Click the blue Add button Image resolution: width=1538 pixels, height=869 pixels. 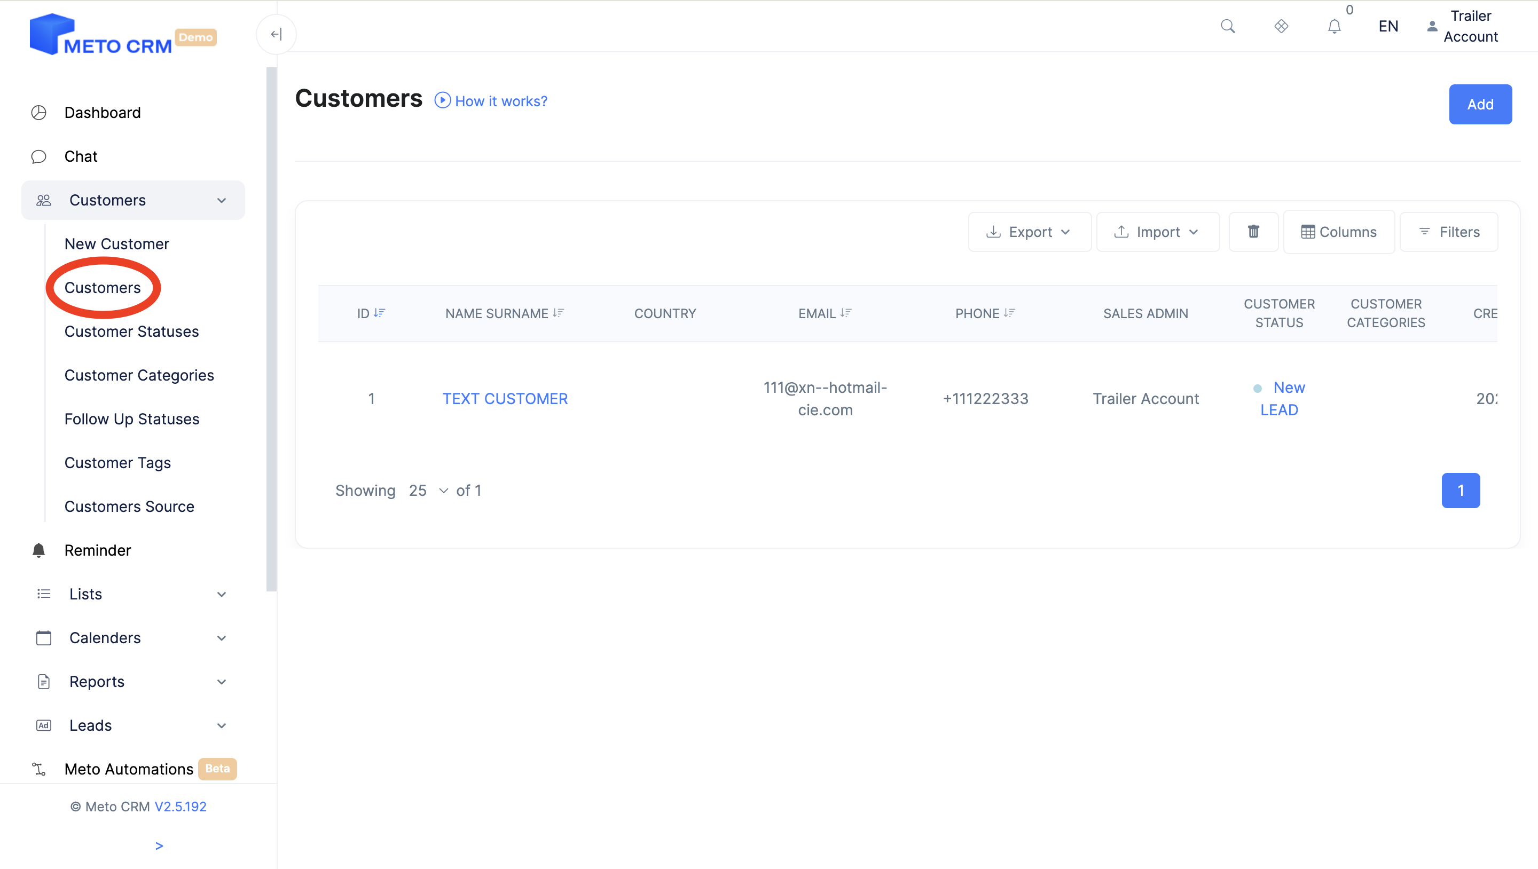(x=1480, y=104)
